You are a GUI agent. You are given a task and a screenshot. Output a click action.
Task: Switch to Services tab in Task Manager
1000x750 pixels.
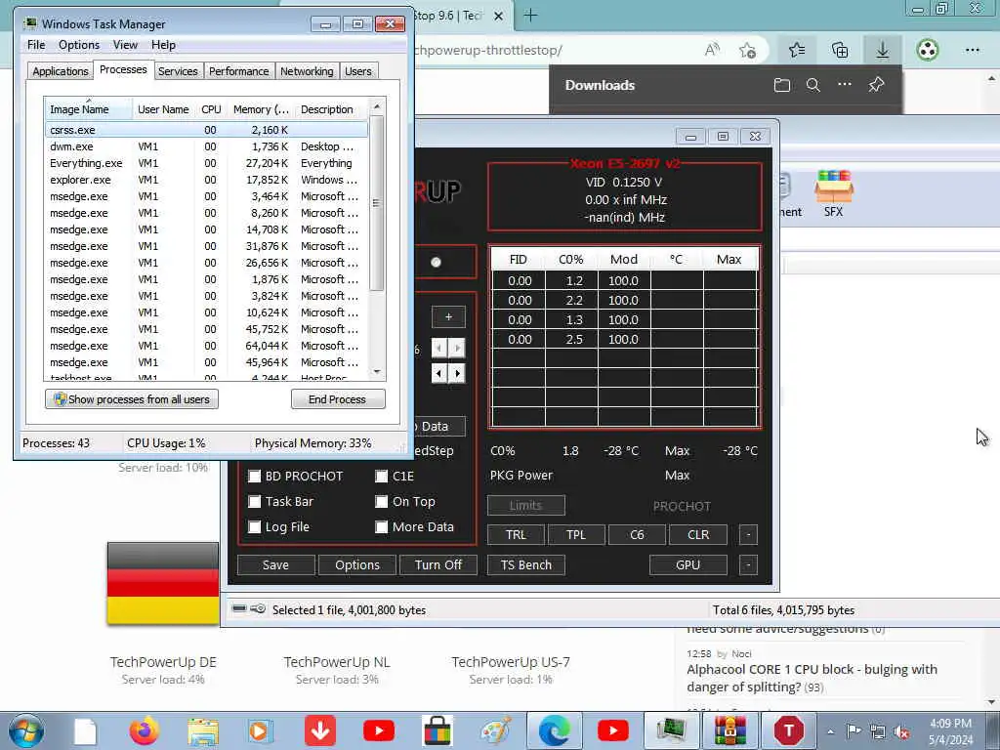(178, 71)
